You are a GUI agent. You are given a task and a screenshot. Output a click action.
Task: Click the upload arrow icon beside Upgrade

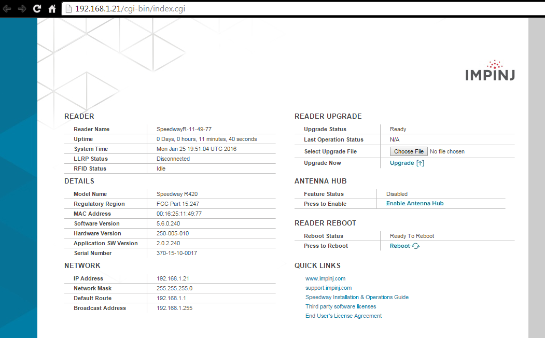tap(420, 163)
